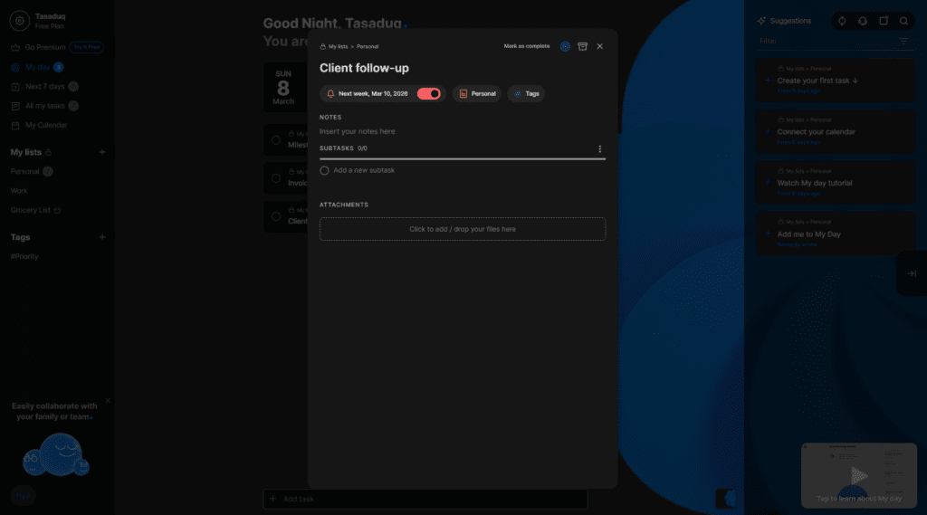Toggle the reminder switch off

click(428, 93)
